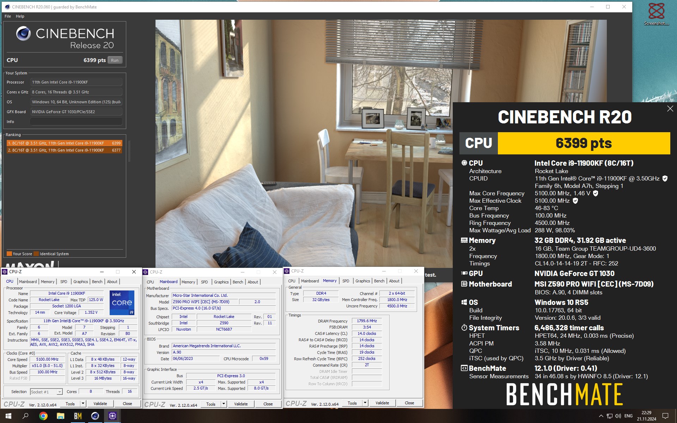This screenshot has width=677, height=423.
Task: Open Windows Start menu
Action: 8,416
